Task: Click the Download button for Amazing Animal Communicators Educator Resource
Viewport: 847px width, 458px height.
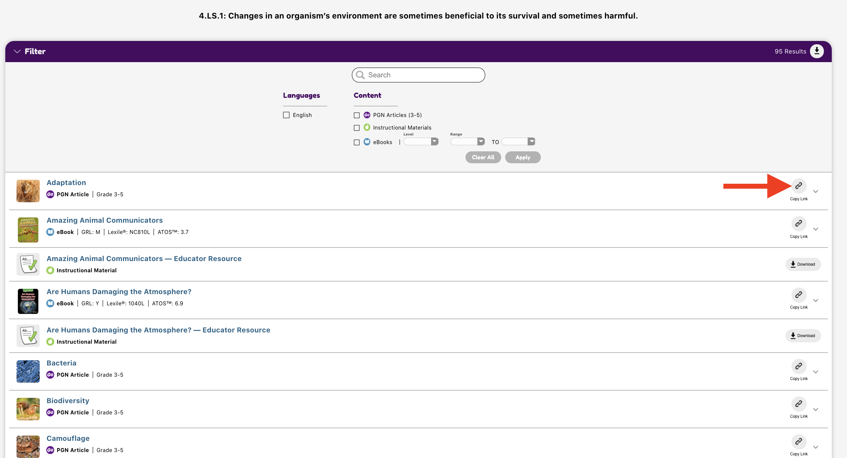Action: 802,263
